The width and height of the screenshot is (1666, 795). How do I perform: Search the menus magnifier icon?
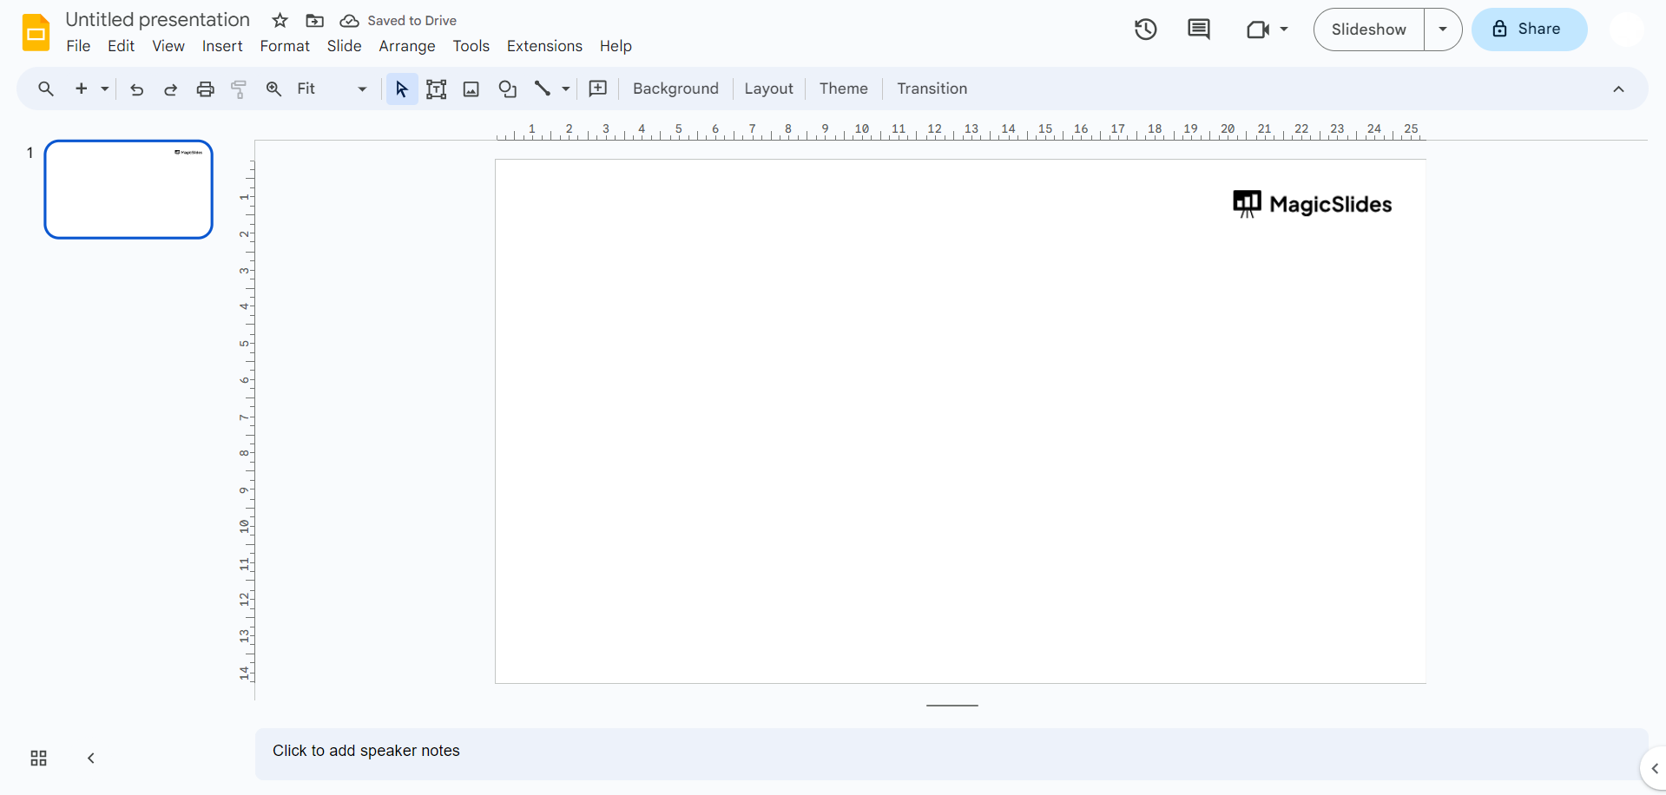46,89
